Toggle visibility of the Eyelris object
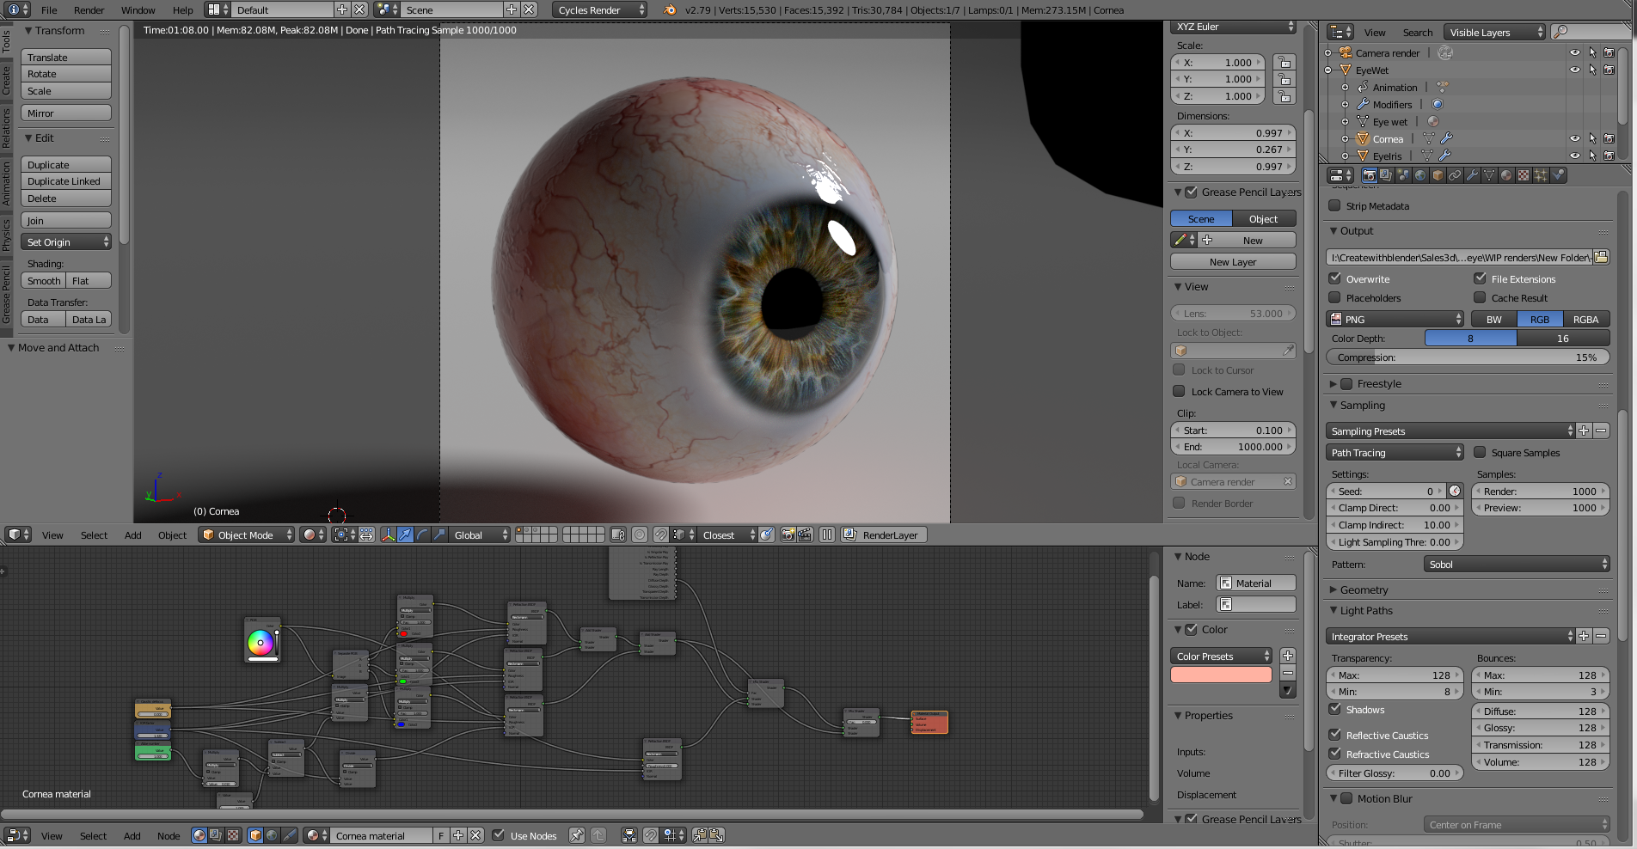Image resolution: width=1637 pixels, height=849 pixels. click(1574, 156)
